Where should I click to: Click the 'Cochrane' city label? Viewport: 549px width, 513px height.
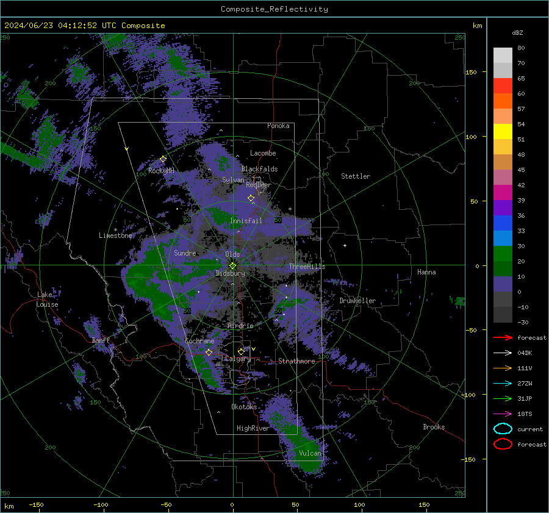point(199,341)
